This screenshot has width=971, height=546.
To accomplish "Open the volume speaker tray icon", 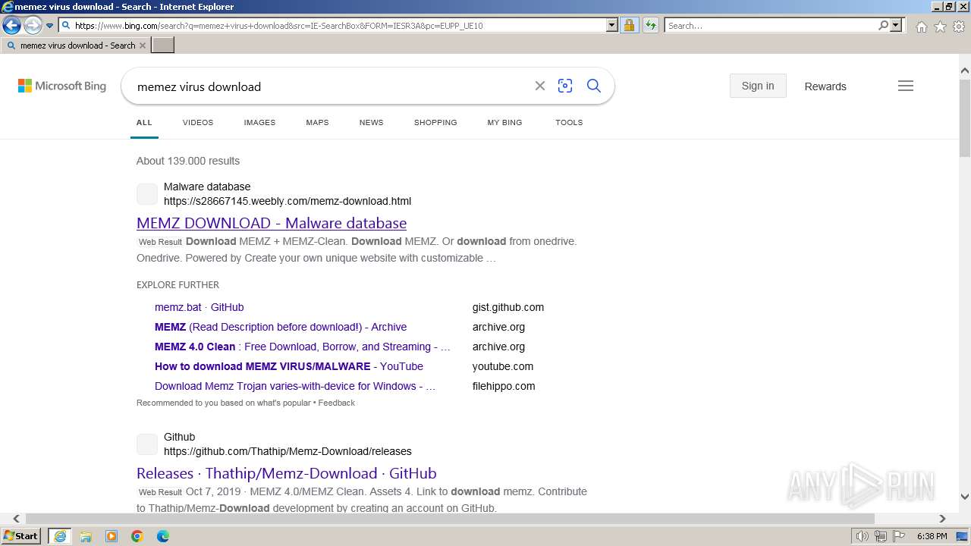I will click(863, 536).
